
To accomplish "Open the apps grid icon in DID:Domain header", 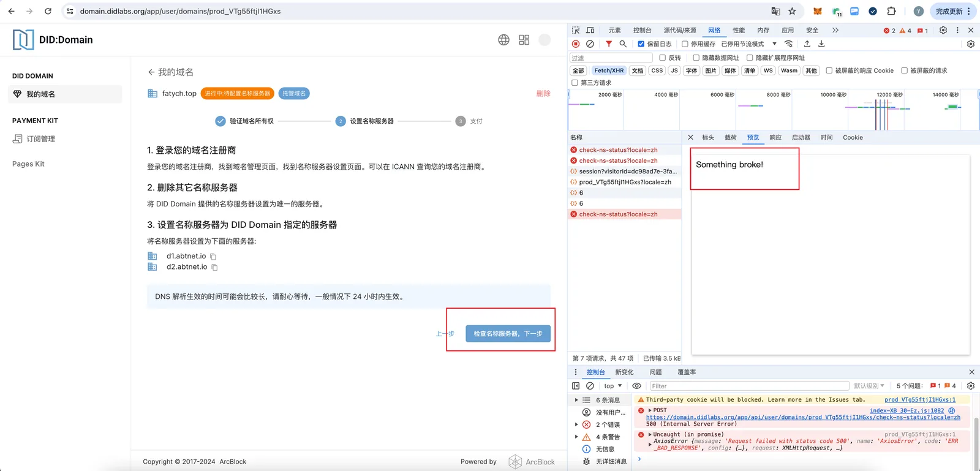I will coord(524,40).
